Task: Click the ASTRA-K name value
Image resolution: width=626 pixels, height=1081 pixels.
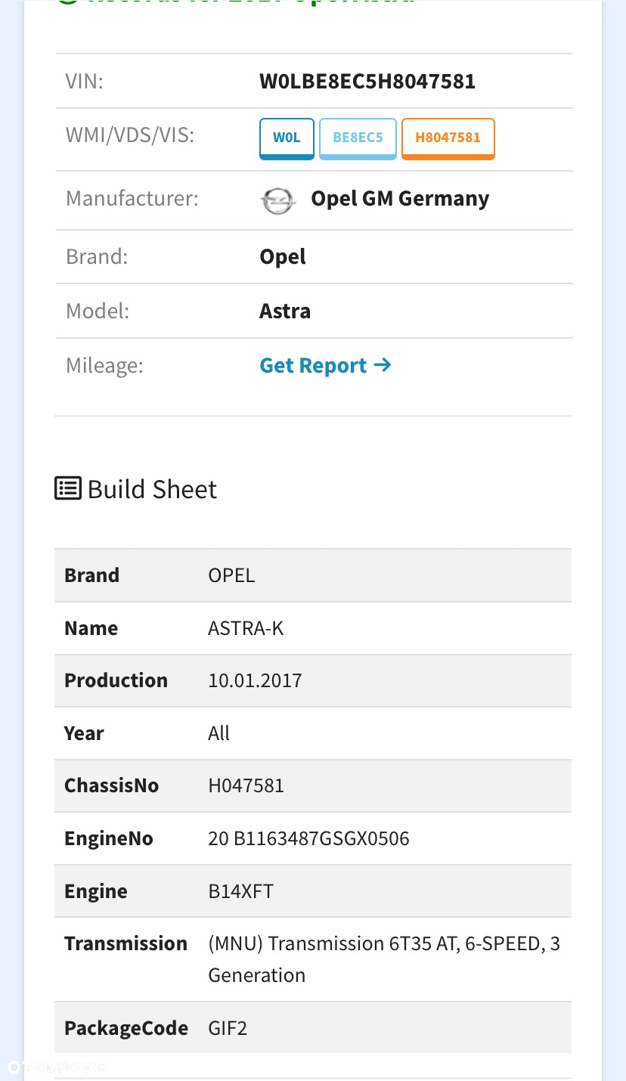Action: click(x=246, y=628)
